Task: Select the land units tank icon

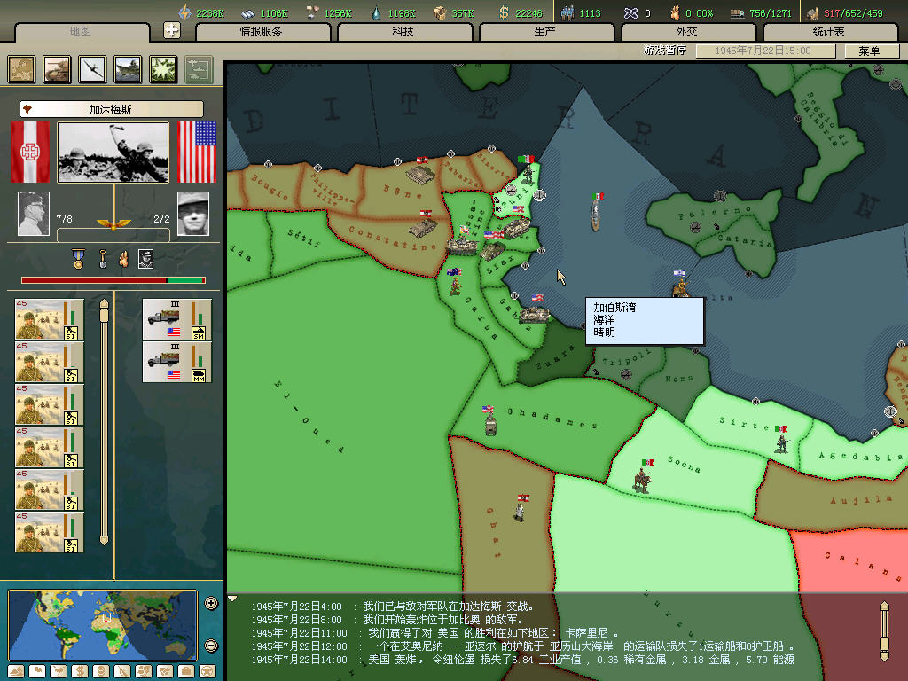Action: (x=57, y=69)
